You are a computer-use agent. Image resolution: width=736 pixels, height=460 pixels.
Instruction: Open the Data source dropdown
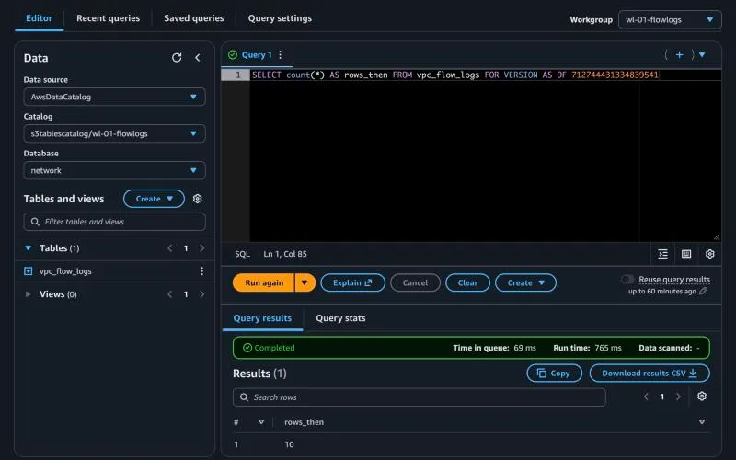click(x=114, y=97)
